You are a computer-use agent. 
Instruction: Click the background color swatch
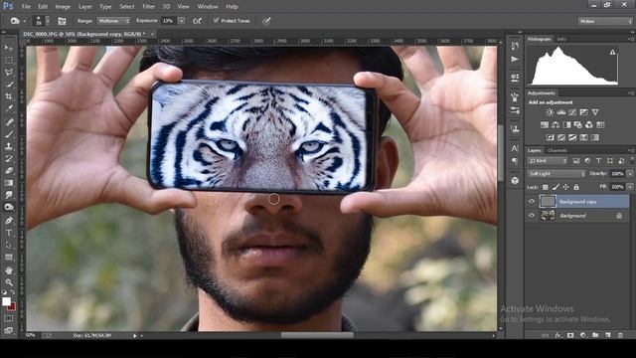tap(11, 306)
